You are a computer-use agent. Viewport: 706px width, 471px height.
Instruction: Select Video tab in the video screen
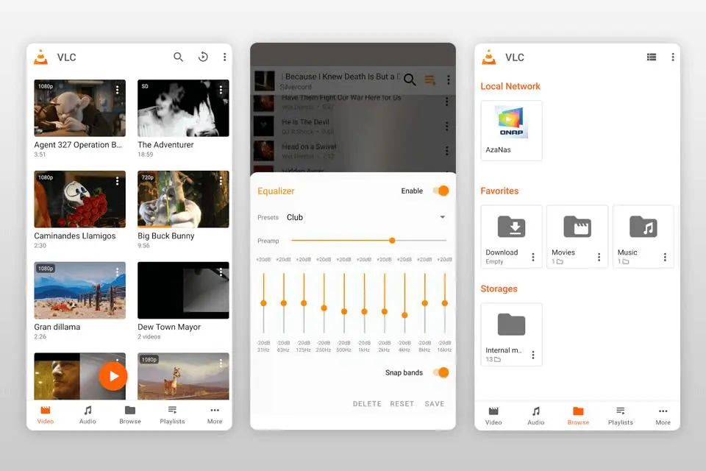tap(46, 415)
